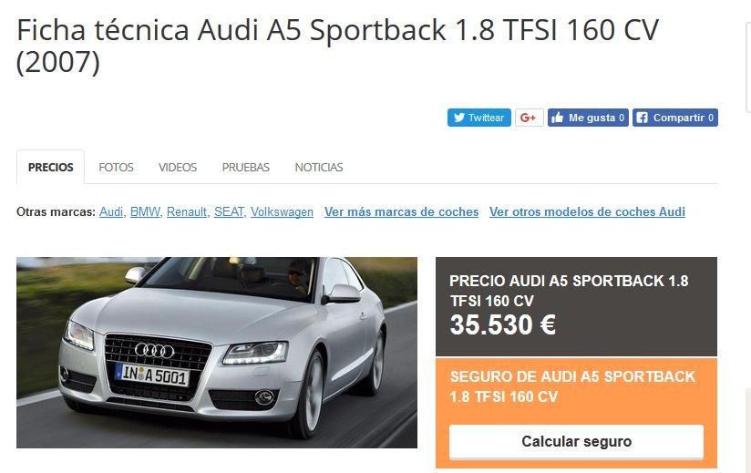Open the Volkswagen brand link
751x473 pixels.
coord(283,211)
